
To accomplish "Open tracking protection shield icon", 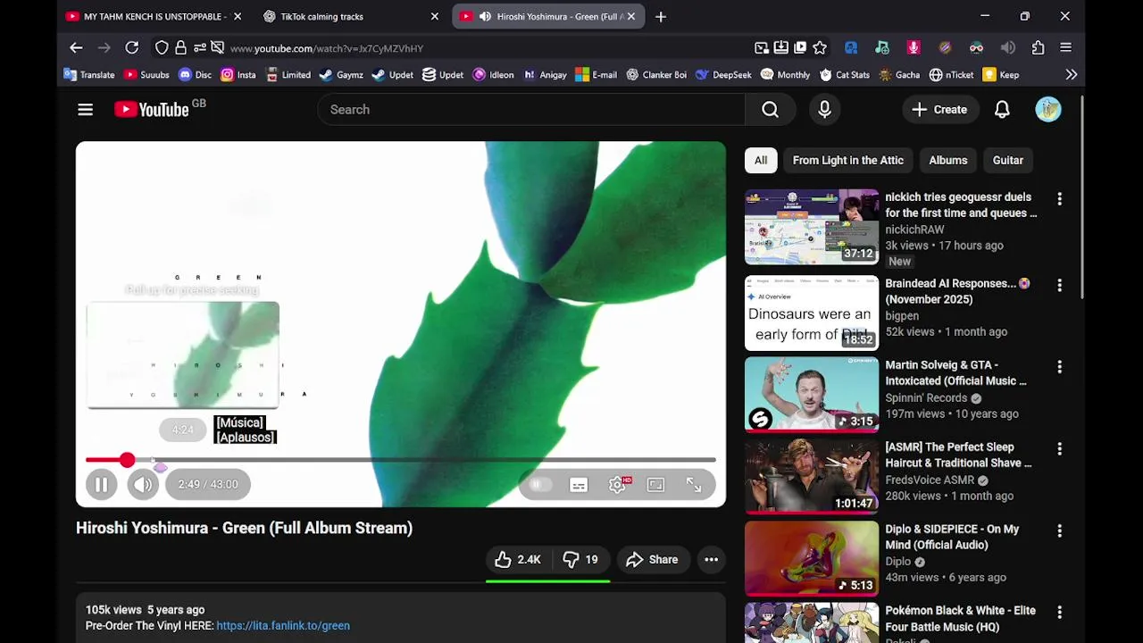I will point(162,47).
